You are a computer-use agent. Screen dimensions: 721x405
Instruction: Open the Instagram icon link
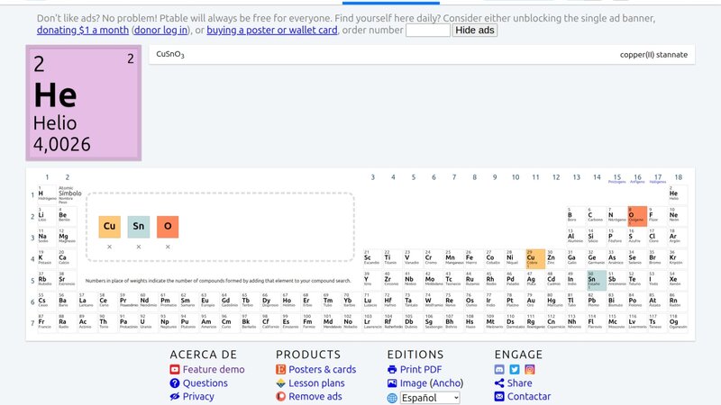coord(530,369)
